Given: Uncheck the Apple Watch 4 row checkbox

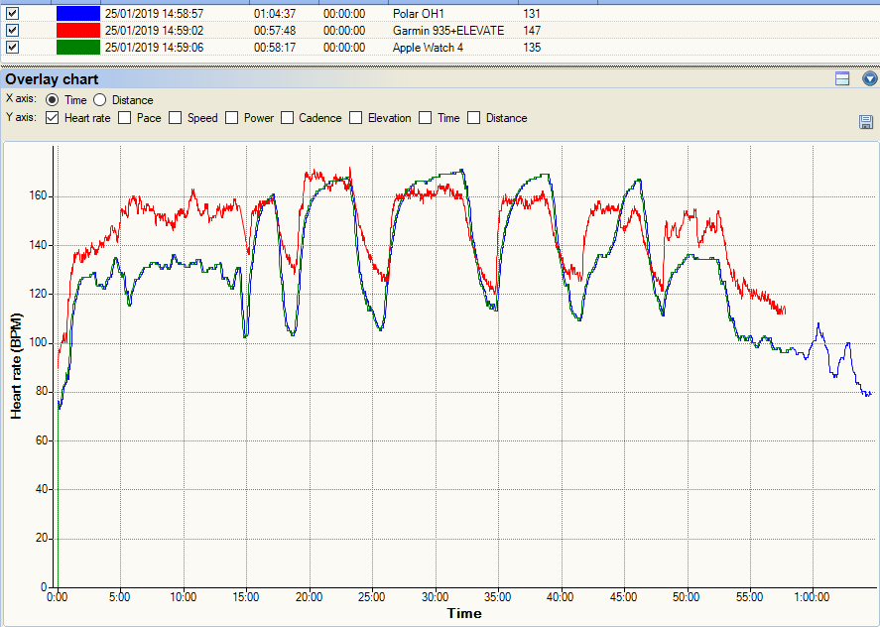Looking at the screenshot, I should (12, 48).
